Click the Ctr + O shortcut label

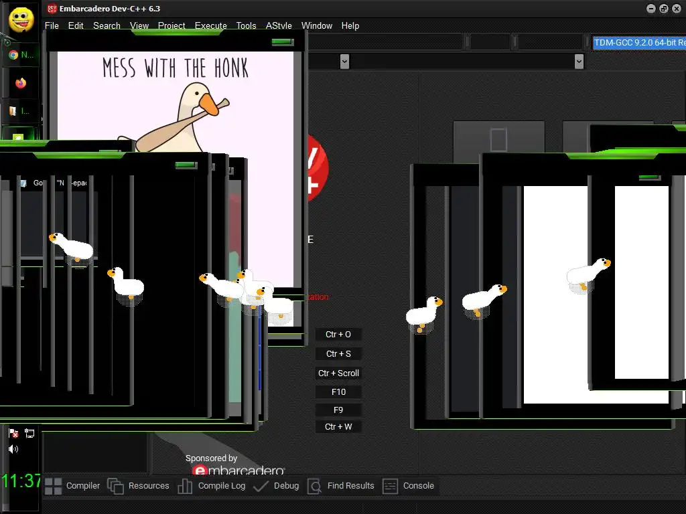[338, 335]
